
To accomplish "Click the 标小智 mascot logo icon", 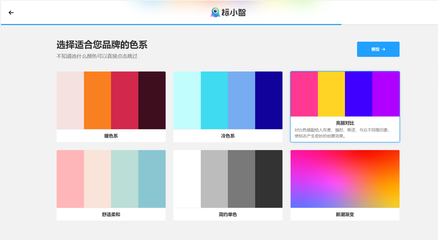I will (x=215, y=12).
